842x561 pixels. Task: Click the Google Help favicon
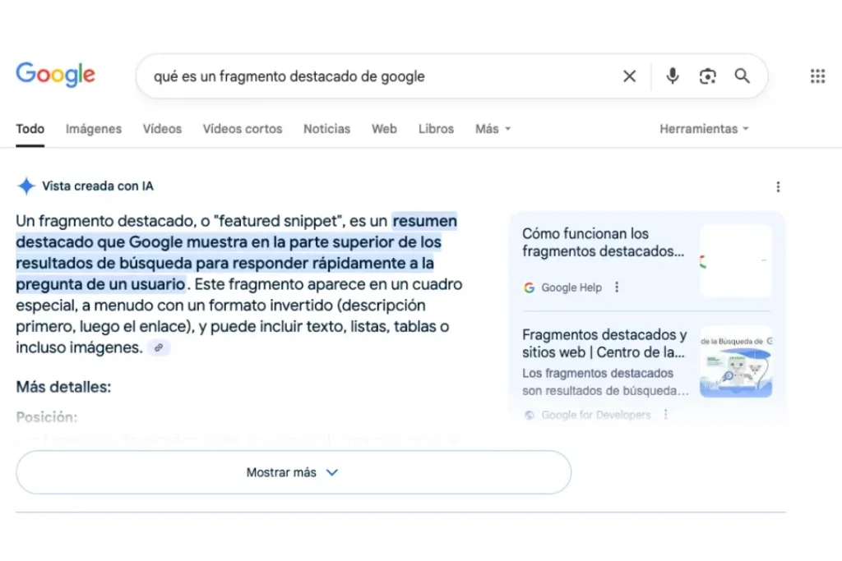tap(529, 287)
